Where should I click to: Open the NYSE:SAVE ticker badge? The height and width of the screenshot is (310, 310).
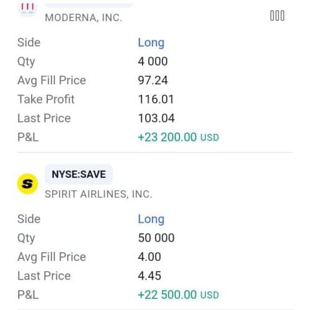tap(79, 174)
